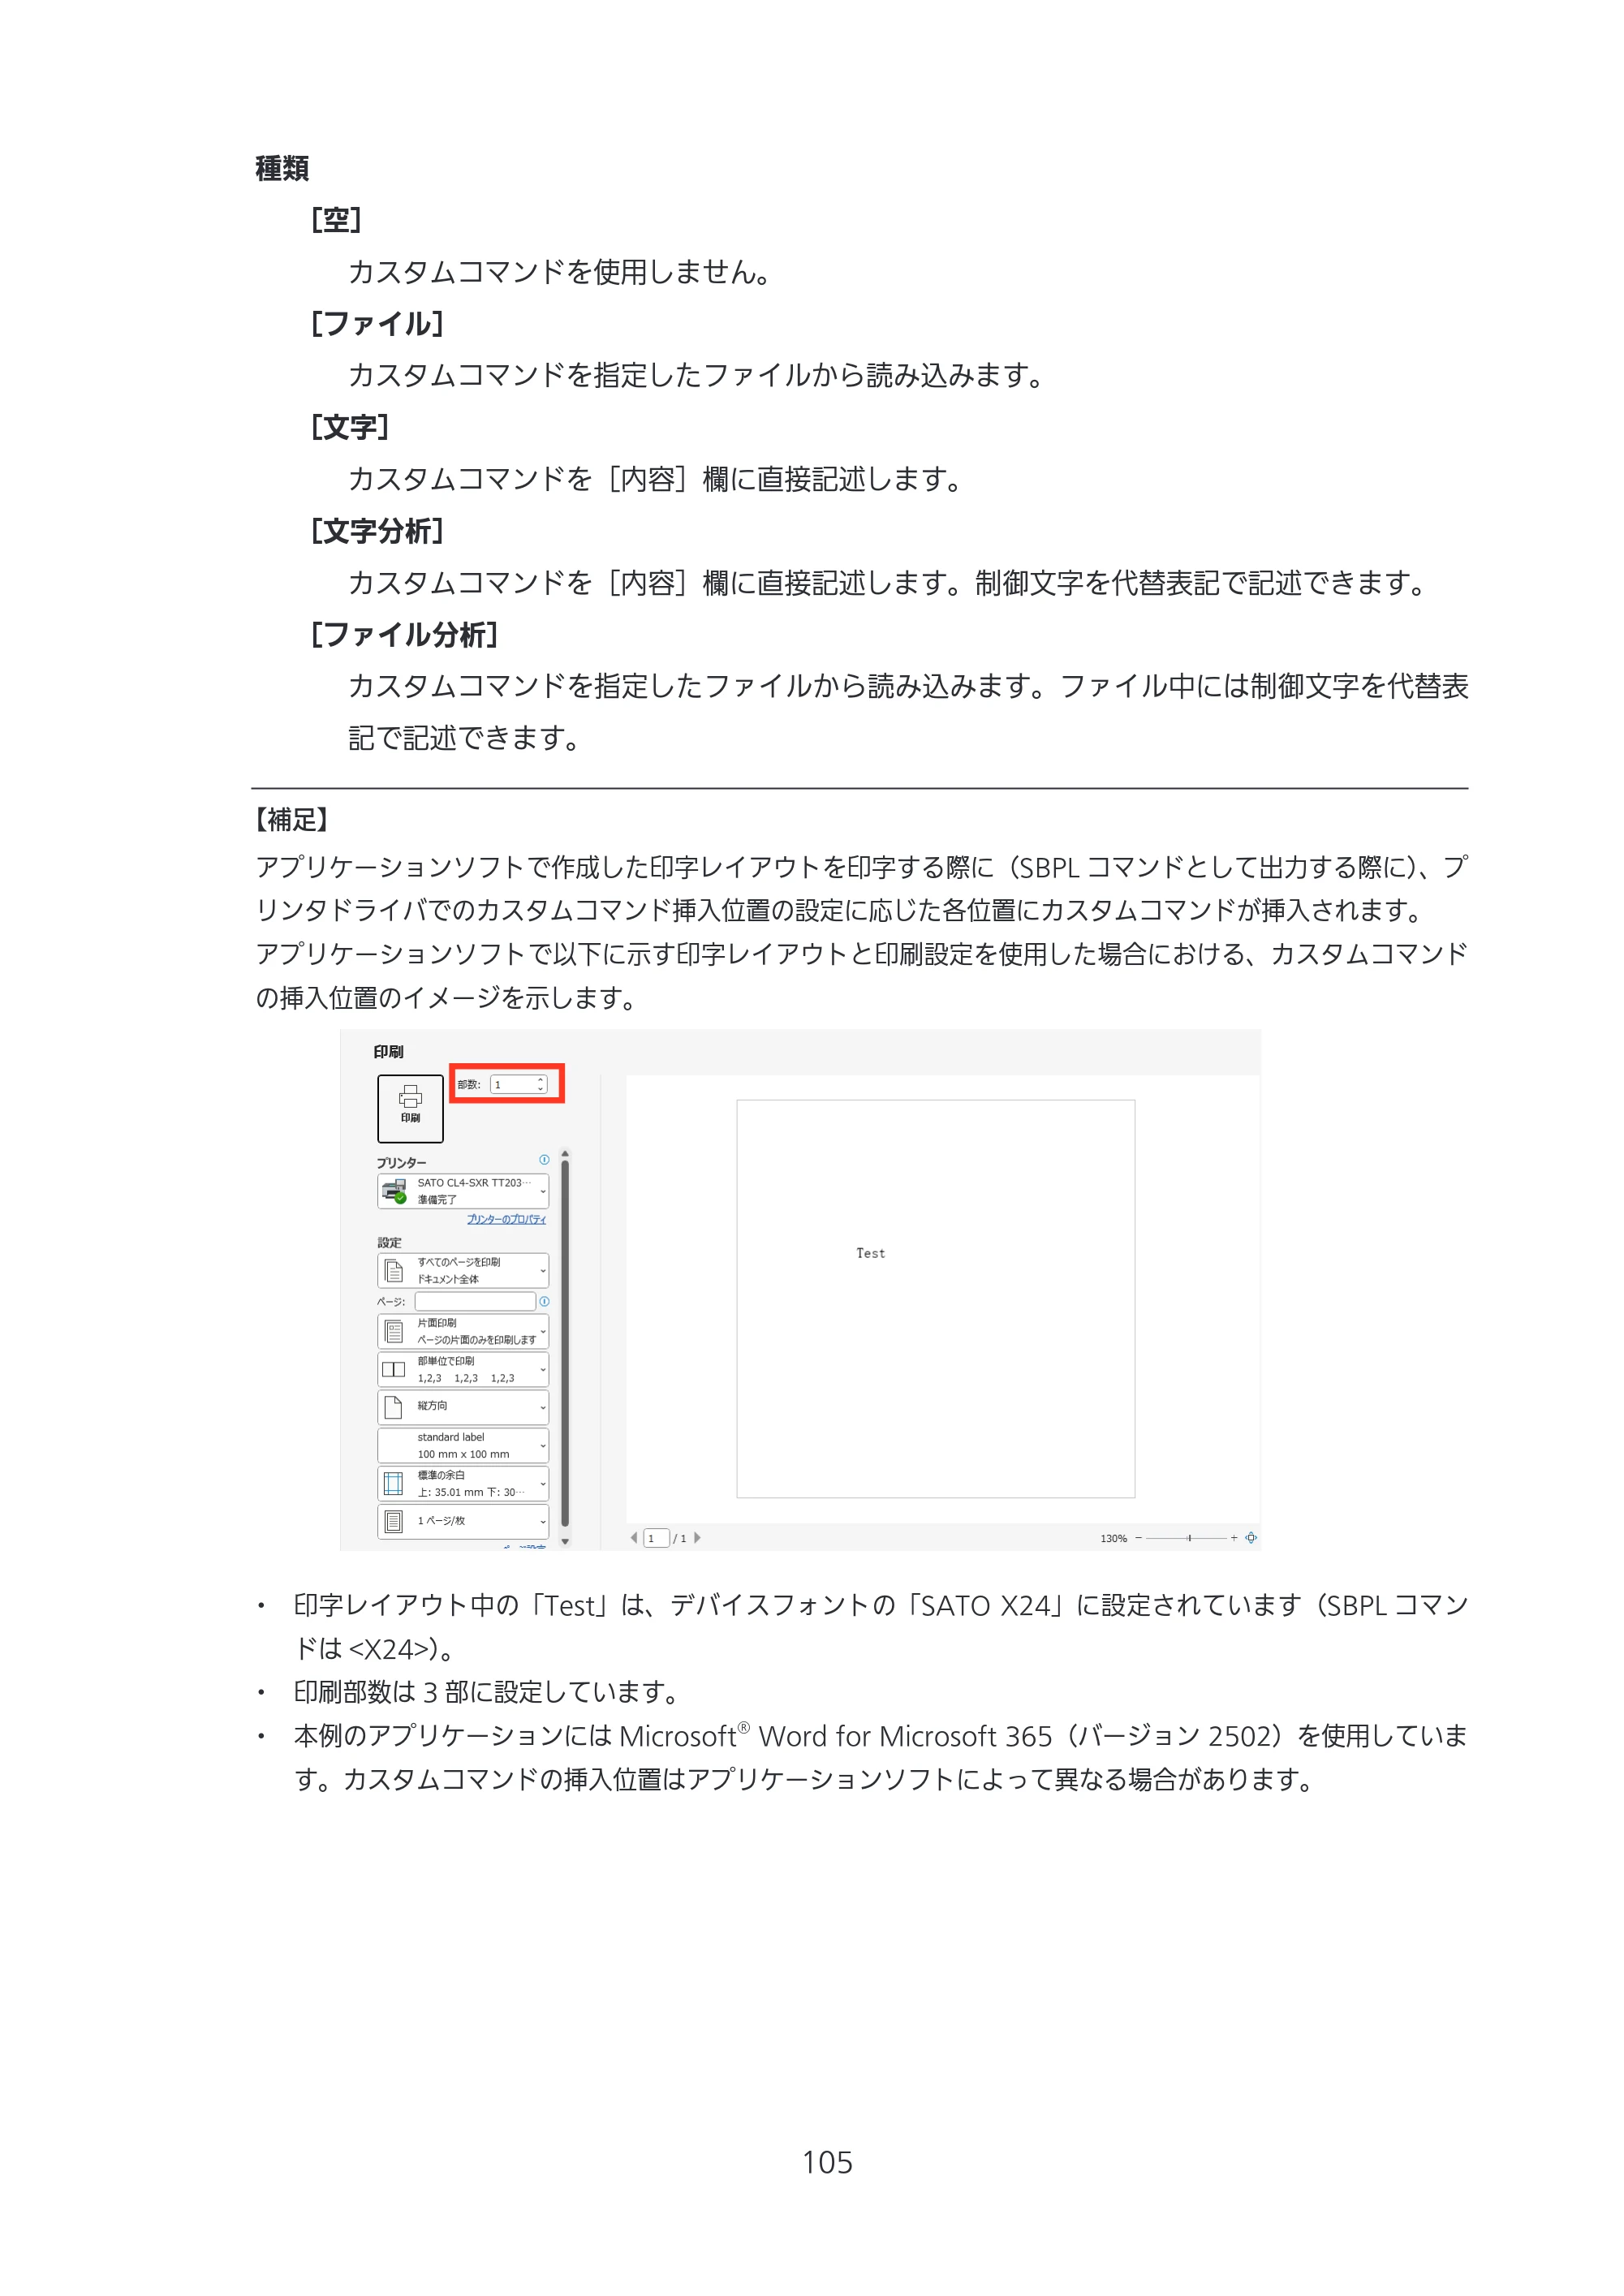Screen dimensions: 1624x2296
Task: Click the zoom in plus icon
Action: pos(1234,1538)
